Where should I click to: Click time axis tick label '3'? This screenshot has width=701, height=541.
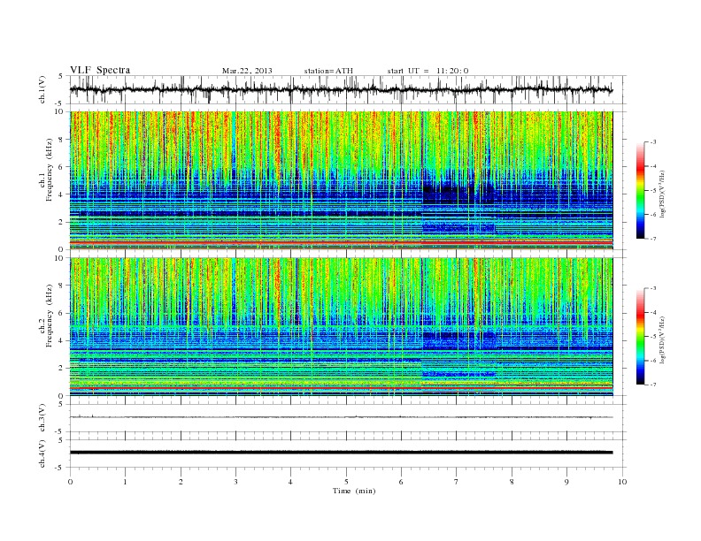coord(235,482)
